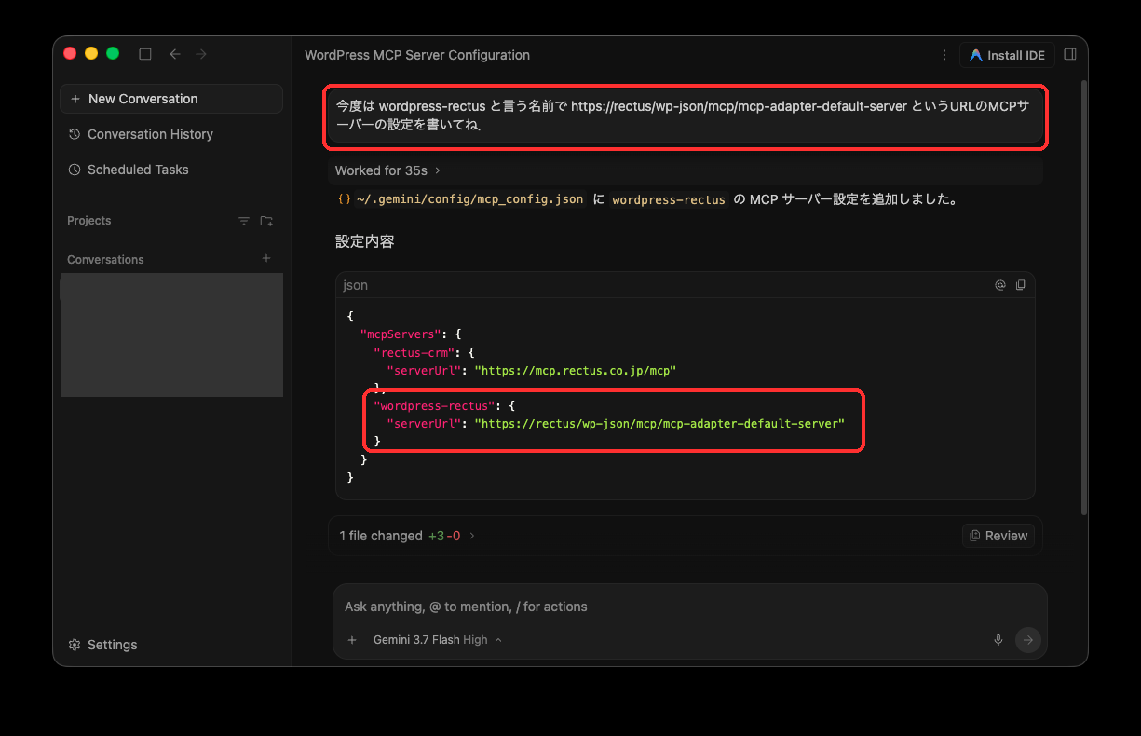1141x736 pixels.
Task: Start a New Conversation
Action: 171,99
